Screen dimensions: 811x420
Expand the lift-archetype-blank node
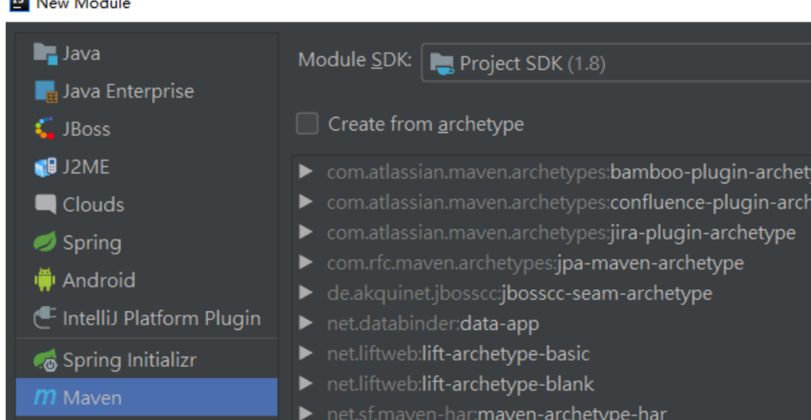tap(306, 384)
